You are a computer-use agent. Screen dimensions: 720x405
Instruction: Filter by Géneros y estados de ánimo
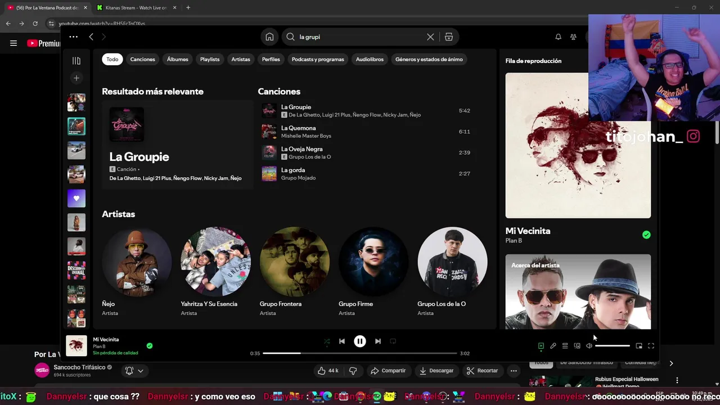click(x=429, y=59)
